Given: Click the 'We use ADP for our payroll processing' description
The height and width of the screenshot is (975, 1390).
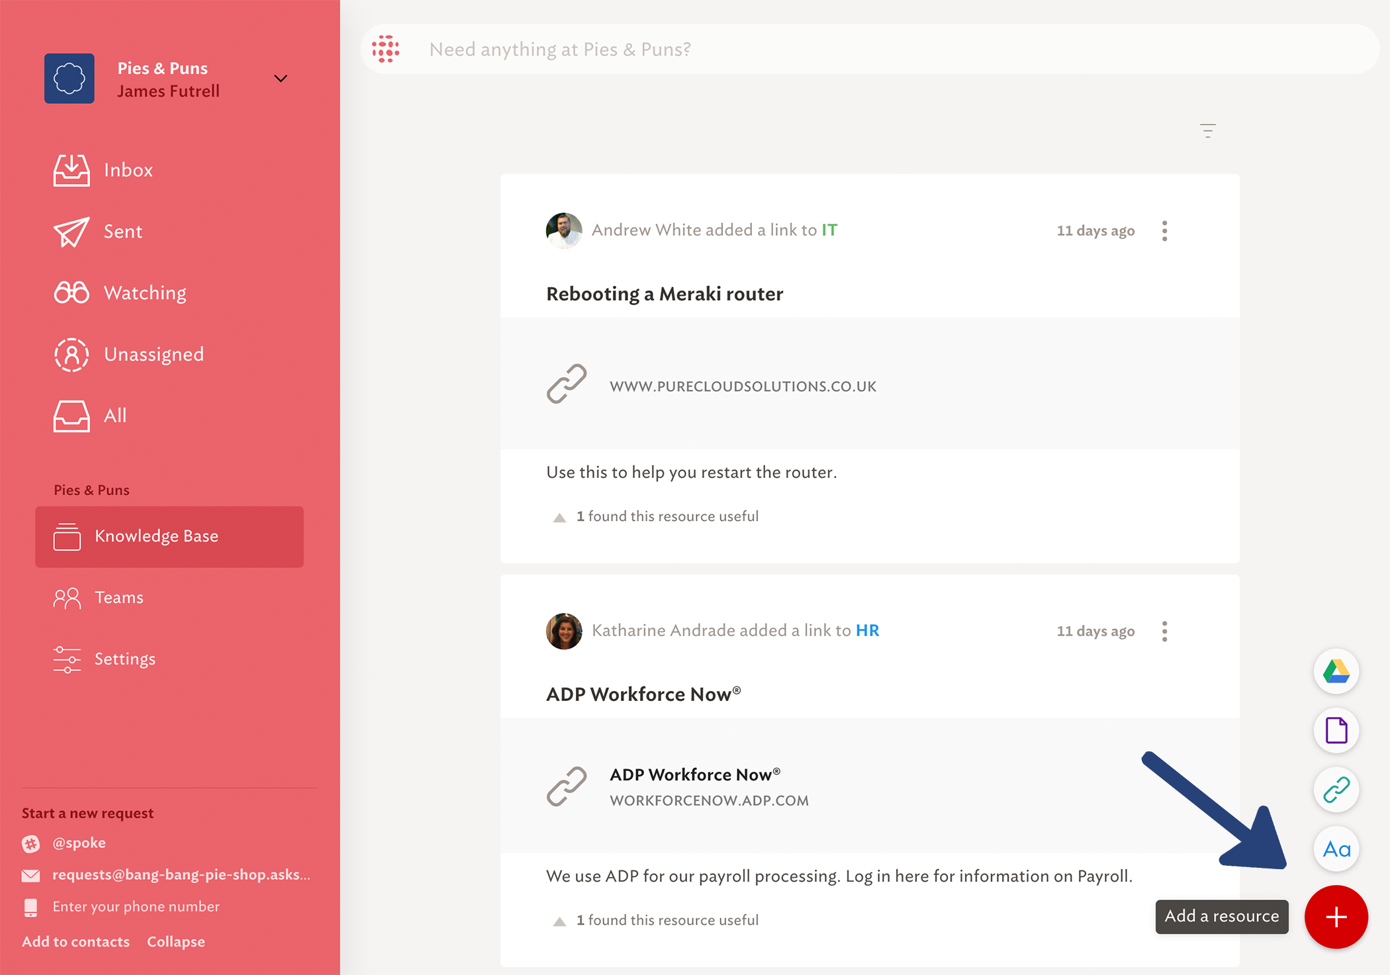Looking at the screenshot, I should point(839,876).
